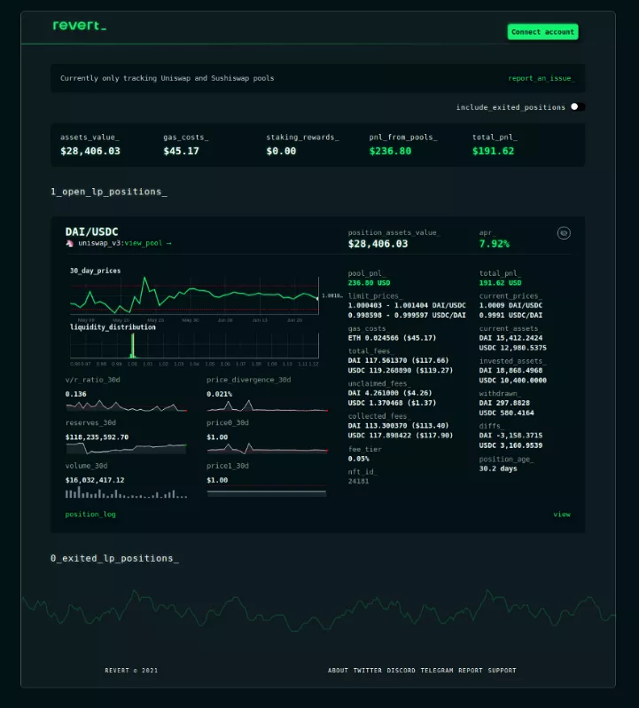Open the position_log link
Viewport: 639px width, 708px height.
[90, 515]
